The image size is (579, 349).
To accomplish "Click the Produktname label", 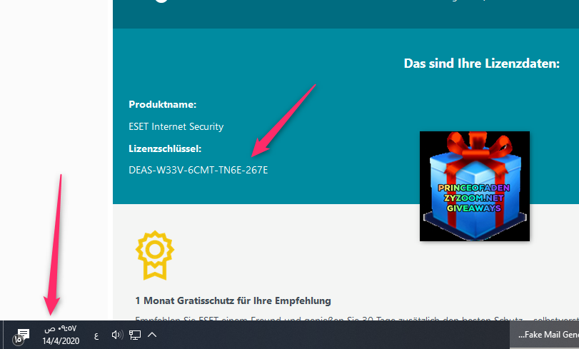I will click(163, 104).
